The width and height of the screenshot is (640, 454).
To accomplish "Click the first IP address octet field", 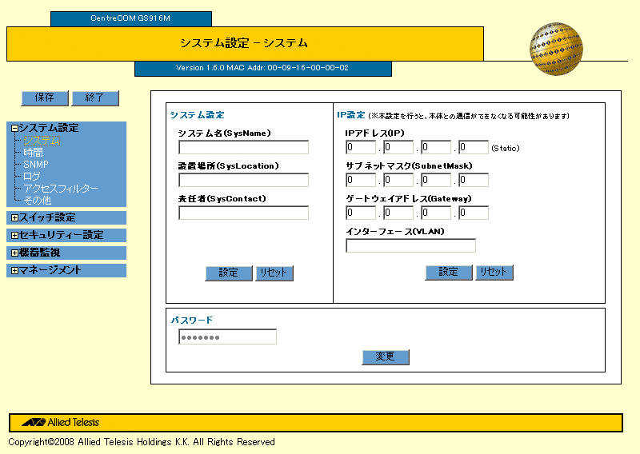I will click(x=361, y=147).
